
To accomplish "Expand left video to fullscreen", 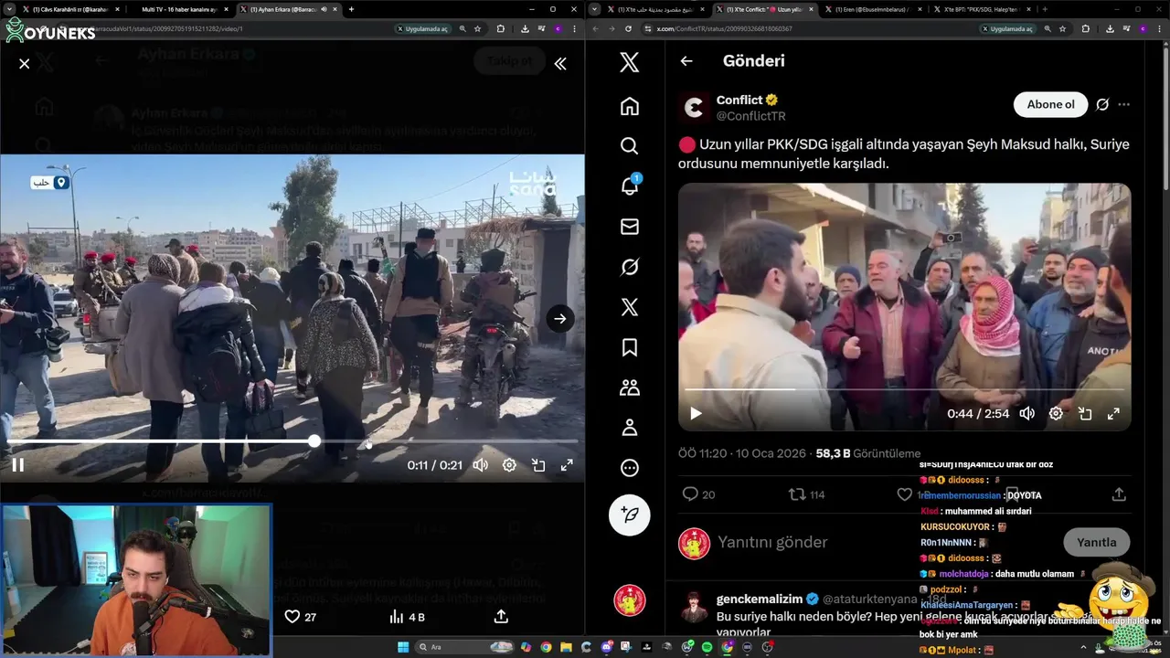I will [x=567, y=464].
